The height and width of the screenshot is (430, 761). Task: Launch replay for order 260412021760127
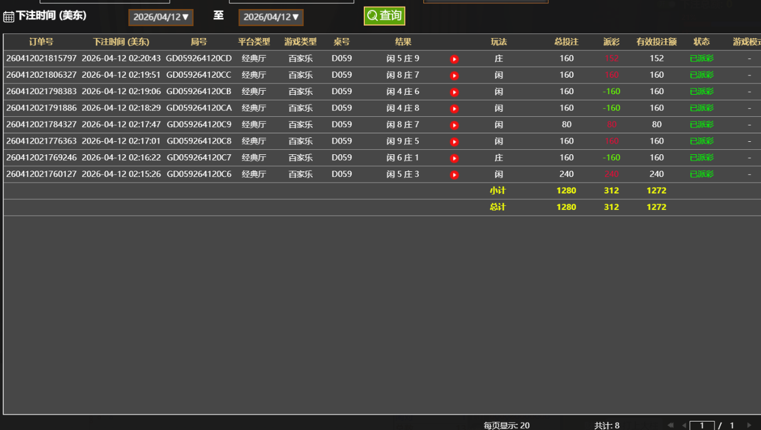[x=454, y=175]
